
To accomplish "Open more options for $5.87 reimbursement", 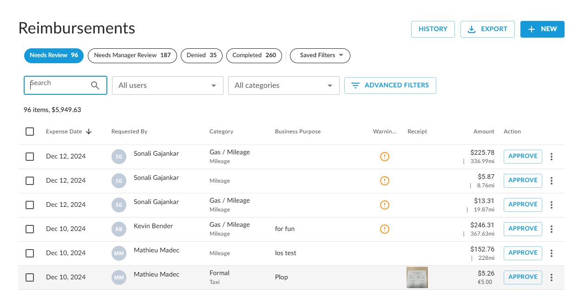I will [552, 181].
